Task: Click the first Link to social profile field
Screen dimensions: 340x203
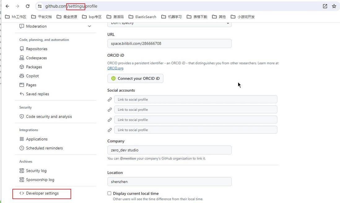Action: [x=196, y=99]
